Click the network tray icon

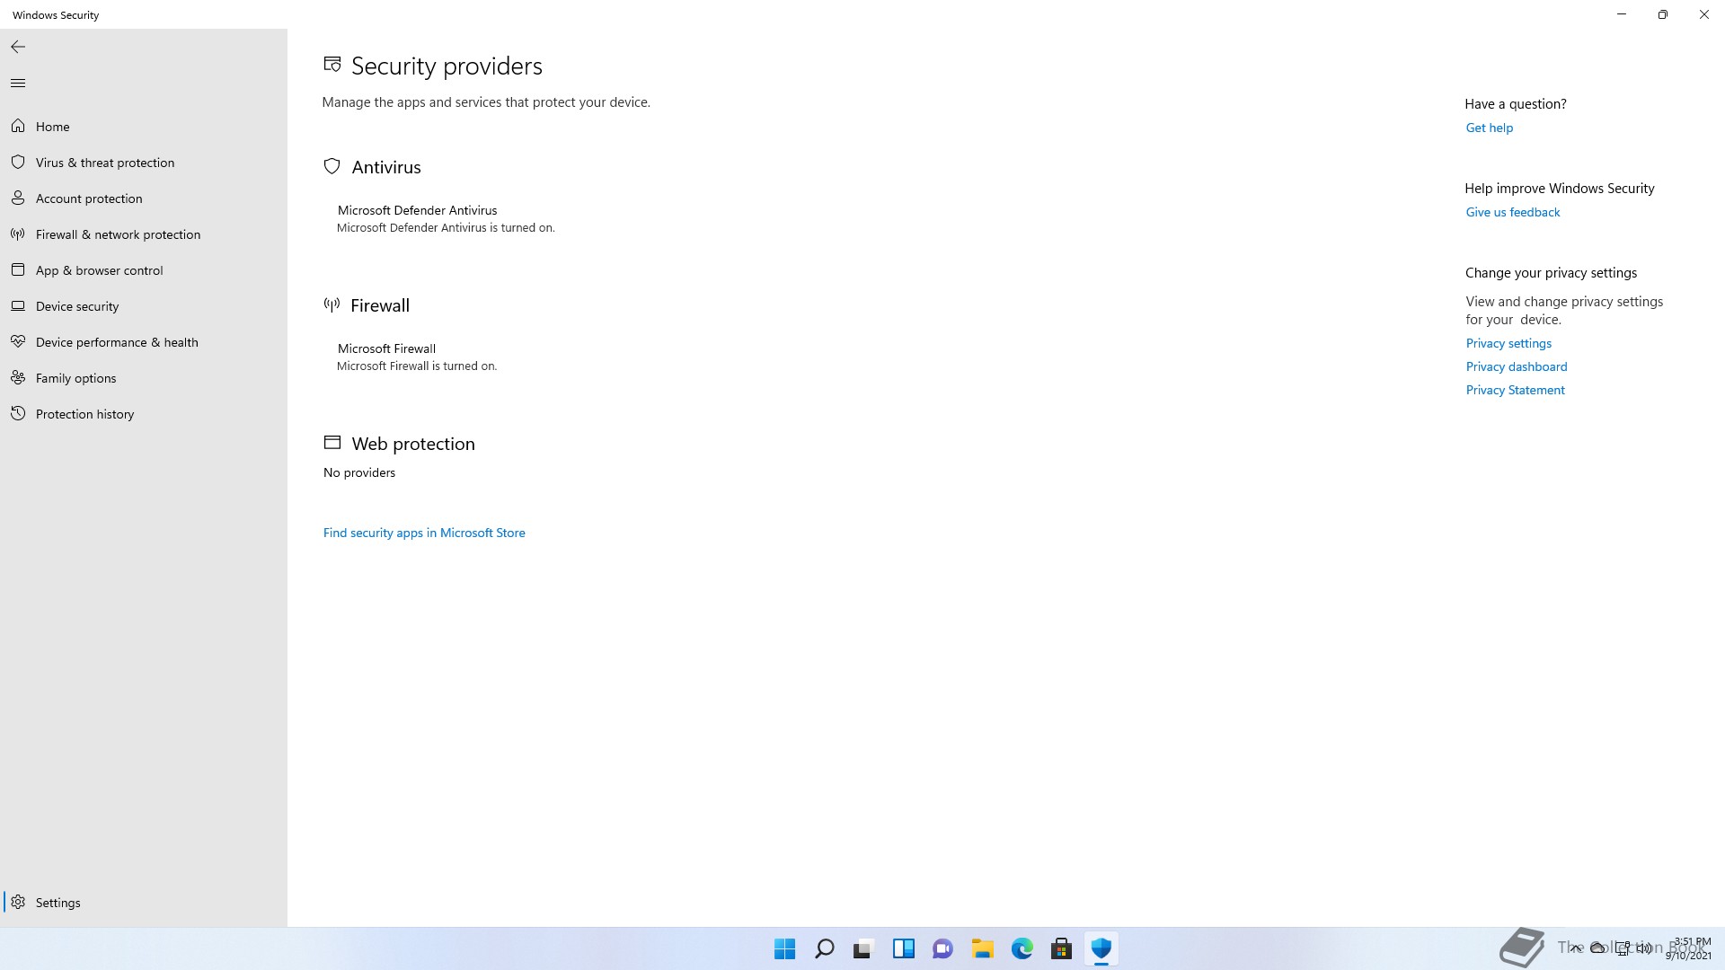coord(1623,948)
